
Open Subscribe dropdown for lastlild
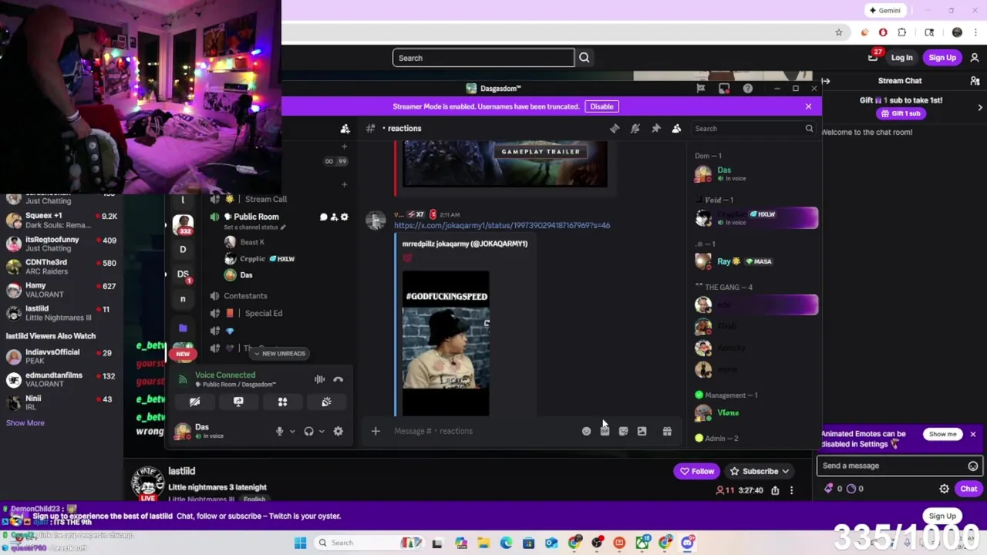(760, 471)
